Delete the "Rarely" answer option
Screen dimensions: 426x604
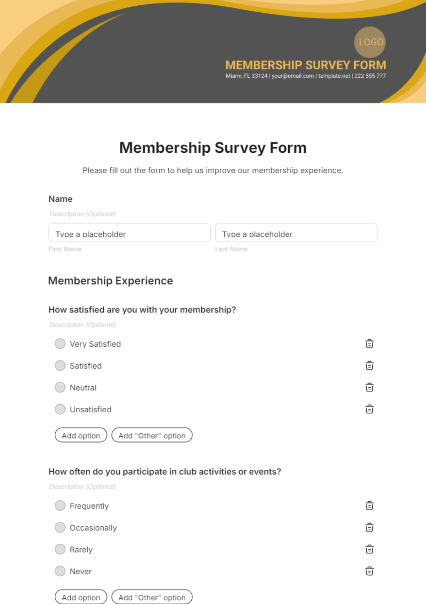click(x=369, y=549)
